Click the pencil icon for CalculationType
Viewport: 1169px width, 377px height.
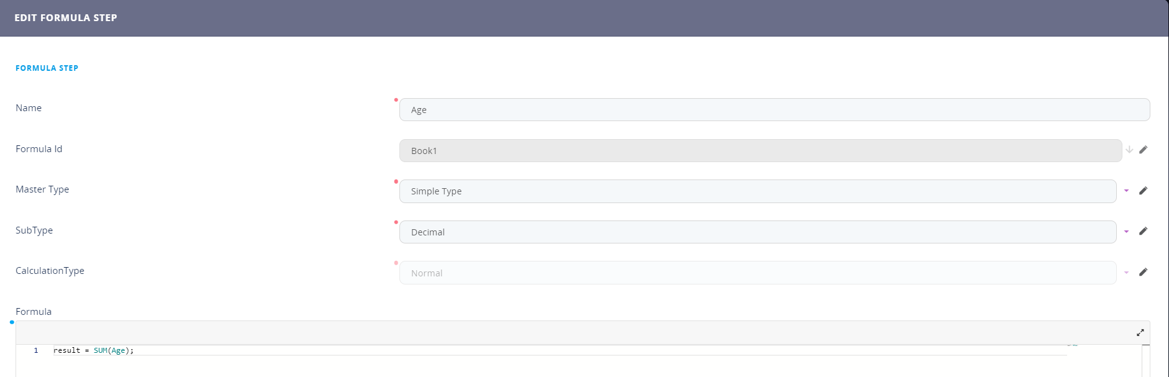[x=1143, y=272]
